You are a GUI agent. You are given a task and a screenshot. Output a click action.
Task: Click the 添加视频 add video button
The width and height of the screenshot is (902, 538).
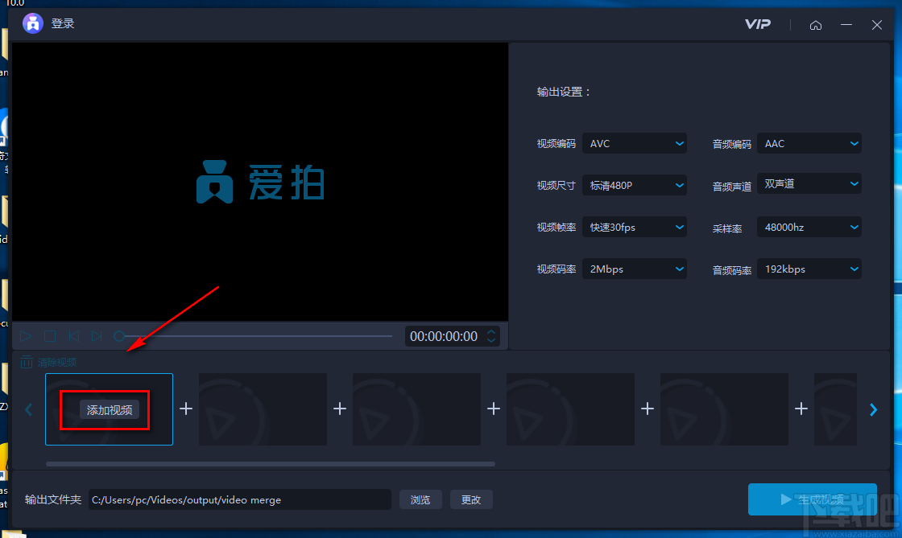tap(110, 410)
